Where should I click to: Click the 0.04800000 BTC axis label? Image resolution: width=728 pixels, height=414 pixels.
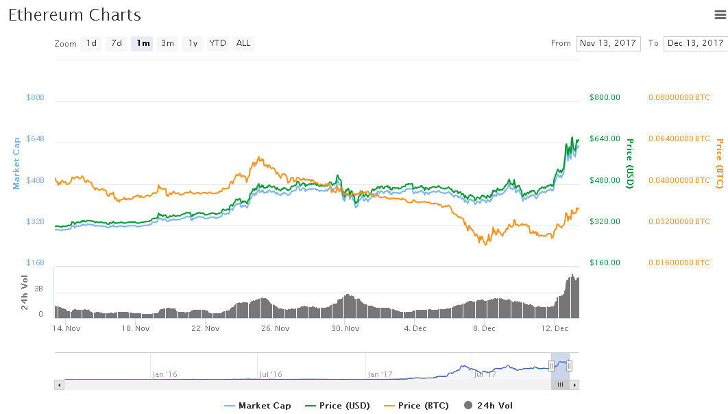point(679,180)
